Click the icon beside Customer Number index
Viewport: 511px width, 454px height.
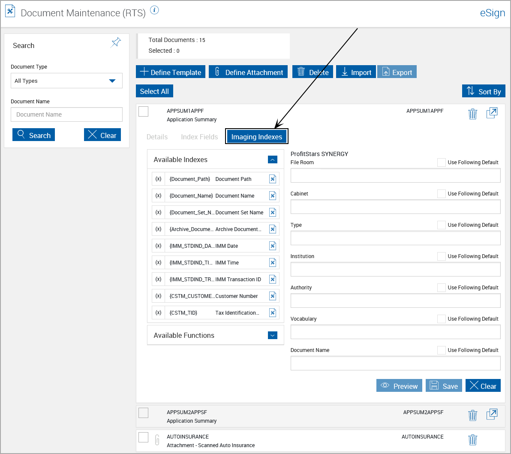click(x=273, y=296)
